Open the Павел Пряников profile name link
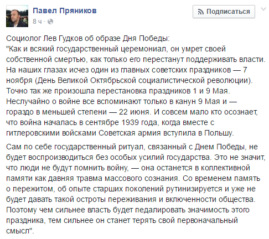The image size is (269, 239). click(65, 11)
